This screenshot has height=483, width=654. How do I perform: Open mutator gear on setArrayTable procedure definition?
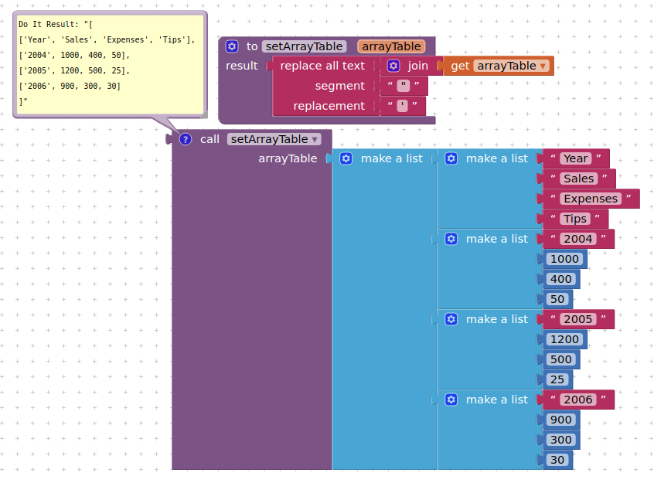[231, 46]
